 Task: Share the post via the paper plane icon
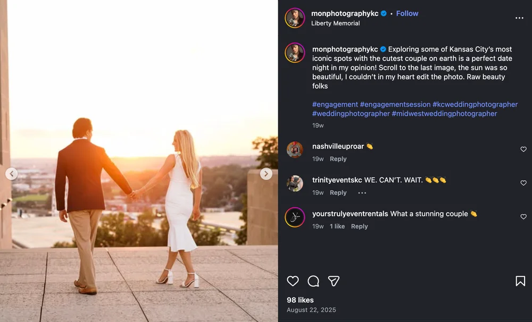pos(334,281)
